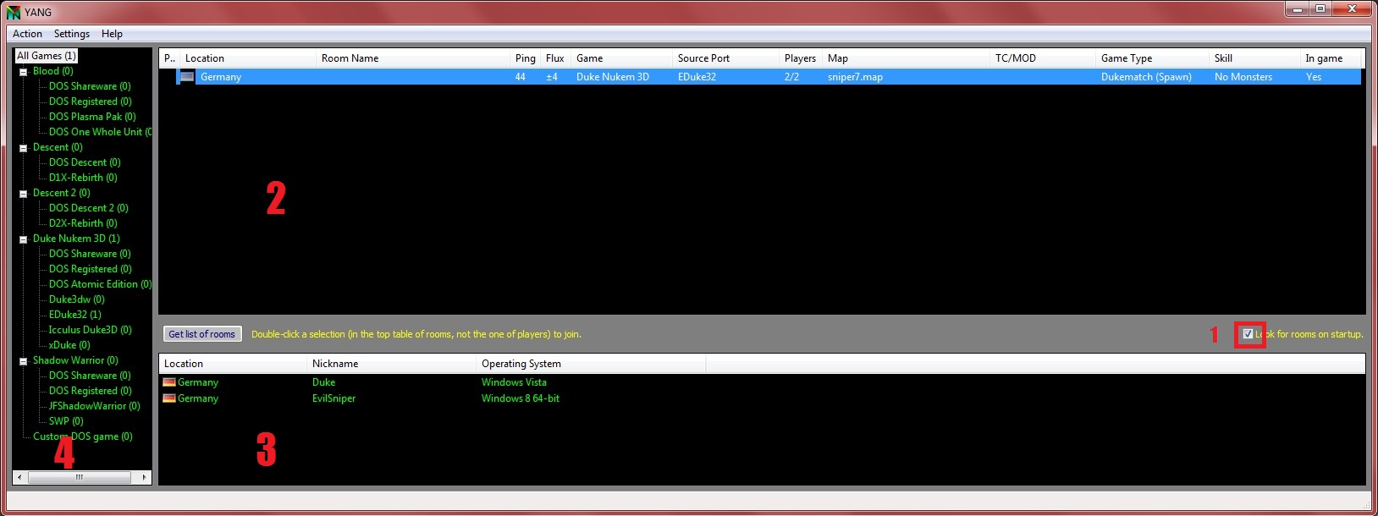The height and width of the screenshot is (516, 1378).
Task: Sort rooms by Skill column header
Action: 1254,58
